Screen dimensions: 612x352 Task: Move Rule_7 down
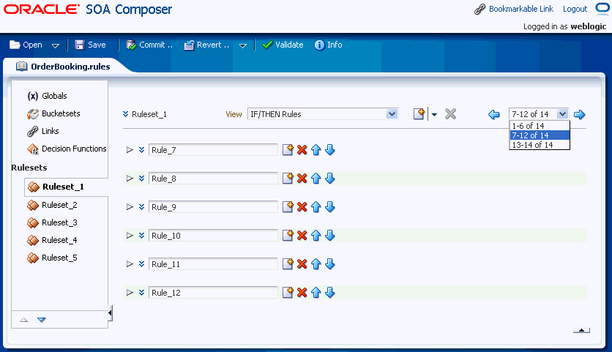pyautogui.click(x=330, y=150)
